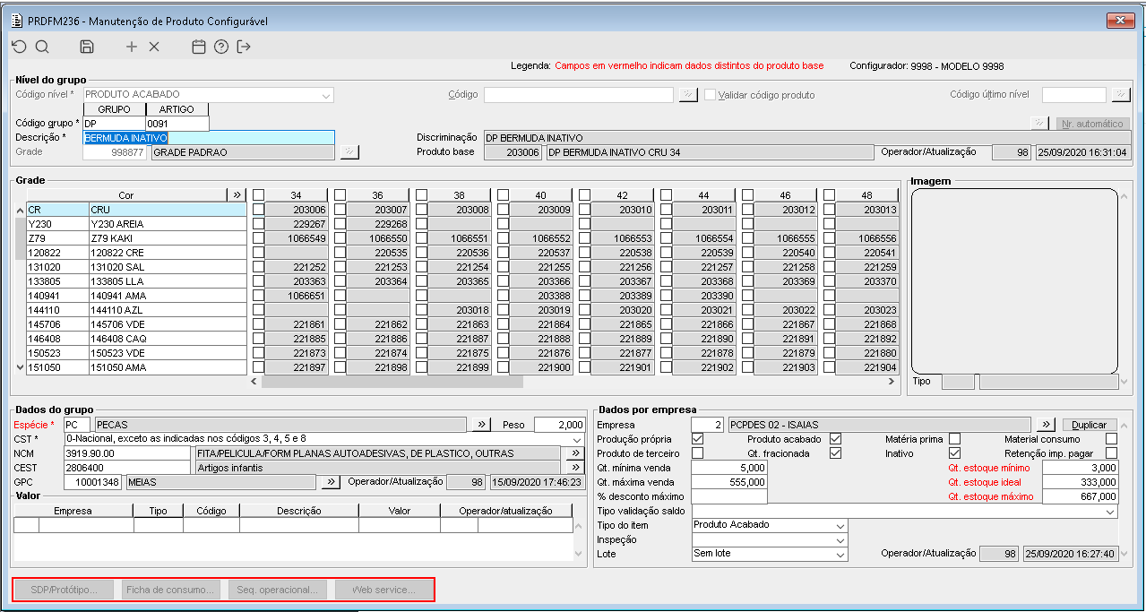Click the save diskette toolbar icon
The image size is (1146, 612).
click(x=87, y=47)
